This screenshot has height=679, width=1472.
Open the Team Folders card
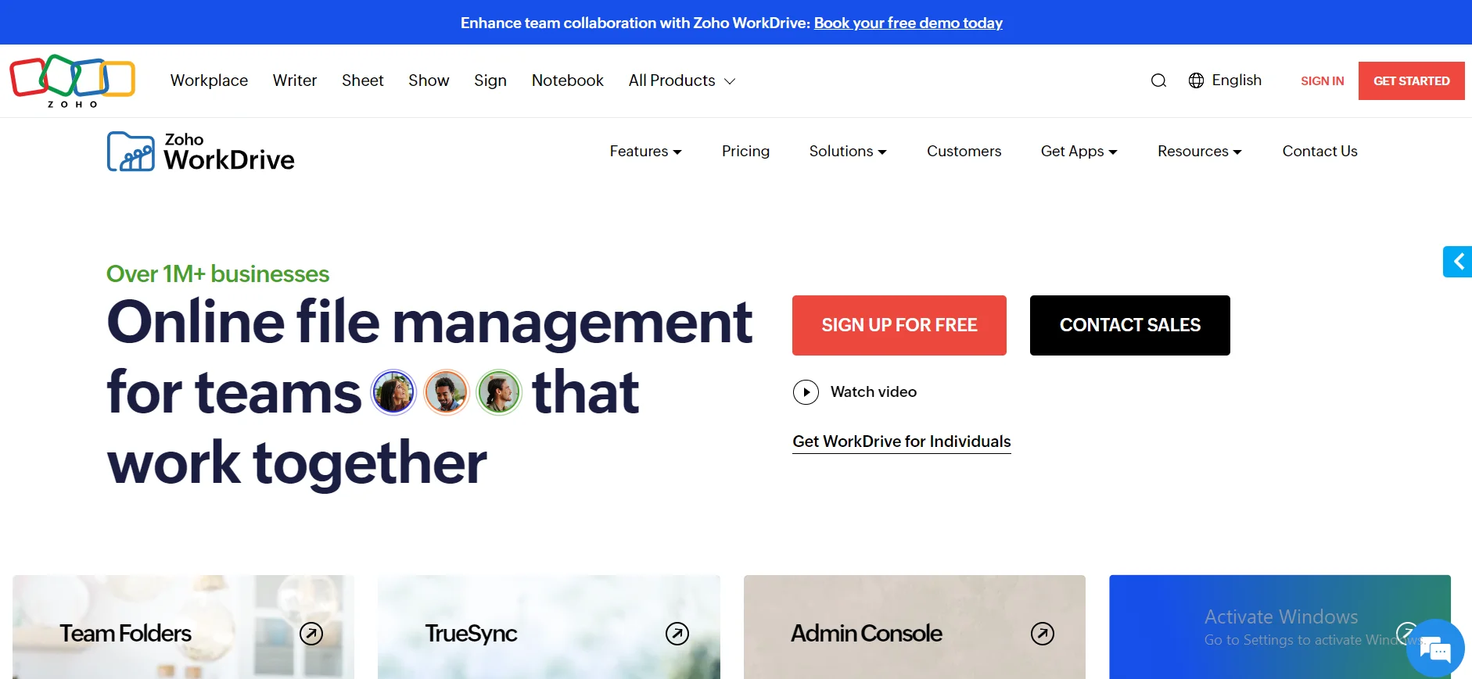(x=183, y=627)
